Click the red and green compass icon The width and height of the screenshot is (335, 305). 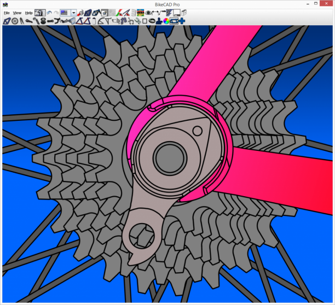click(x=120, y=13)
